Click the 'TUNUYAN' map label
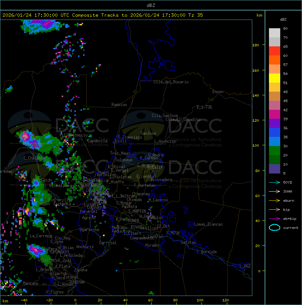 click(x=77, y=282)
